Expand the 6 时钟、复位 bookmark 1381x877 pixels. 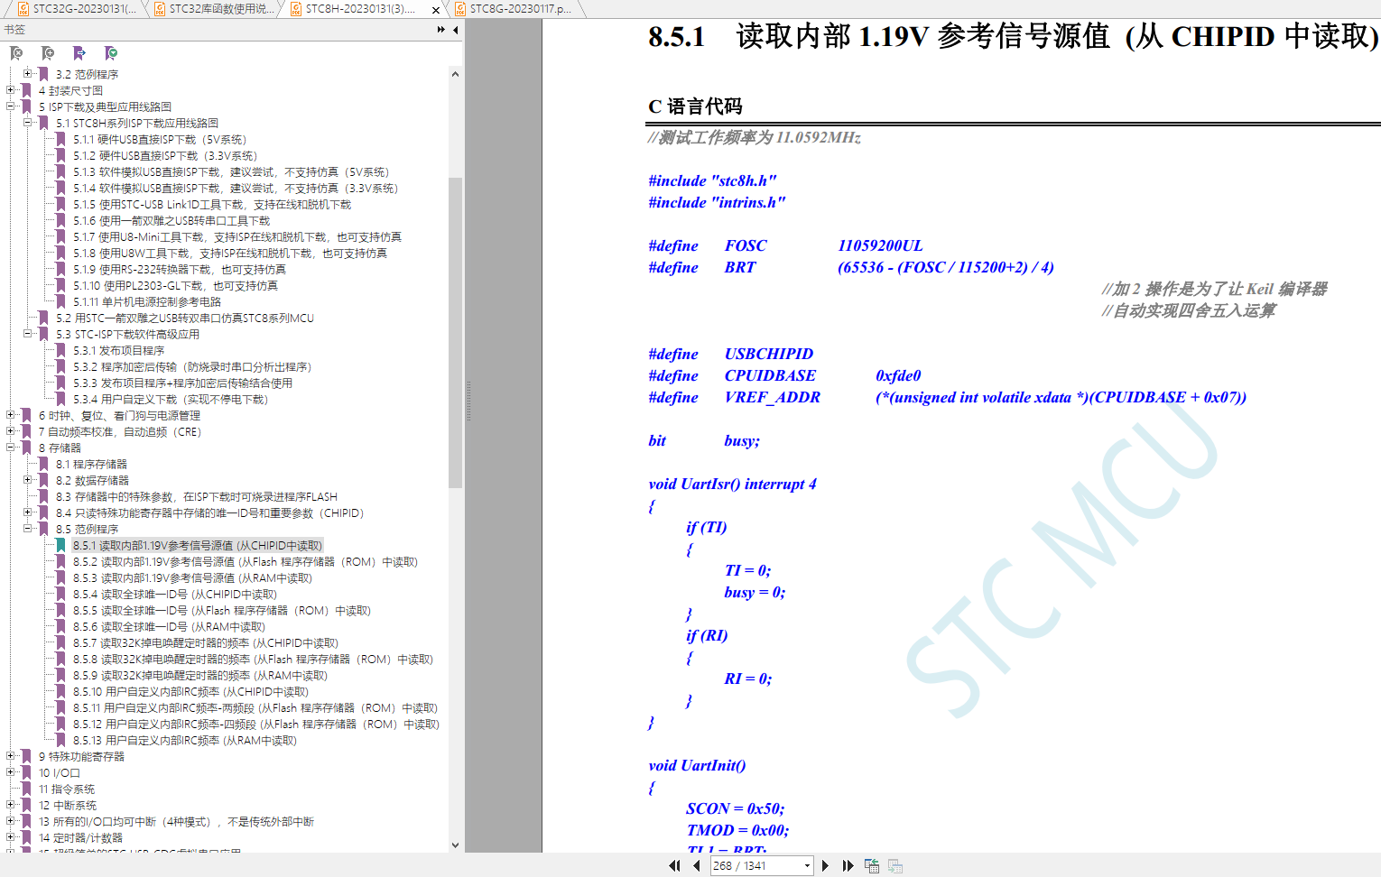(10, 415)
